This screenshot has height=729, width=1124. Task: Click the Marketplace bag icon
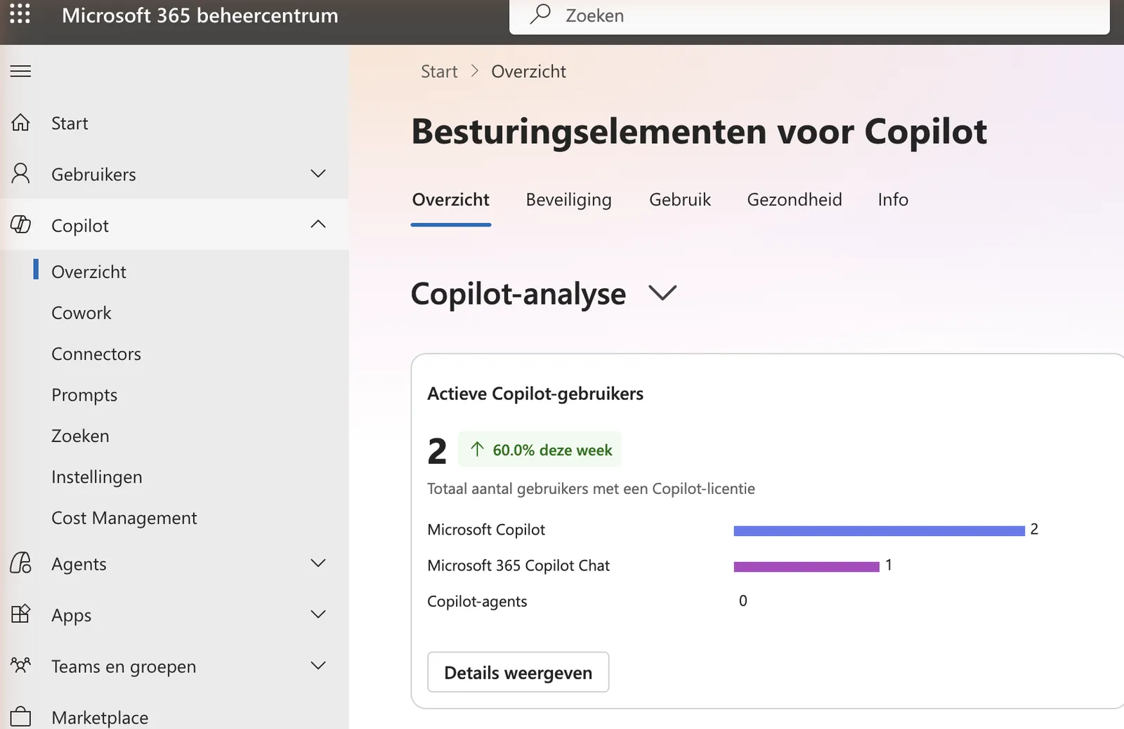(x=20, y=716)
